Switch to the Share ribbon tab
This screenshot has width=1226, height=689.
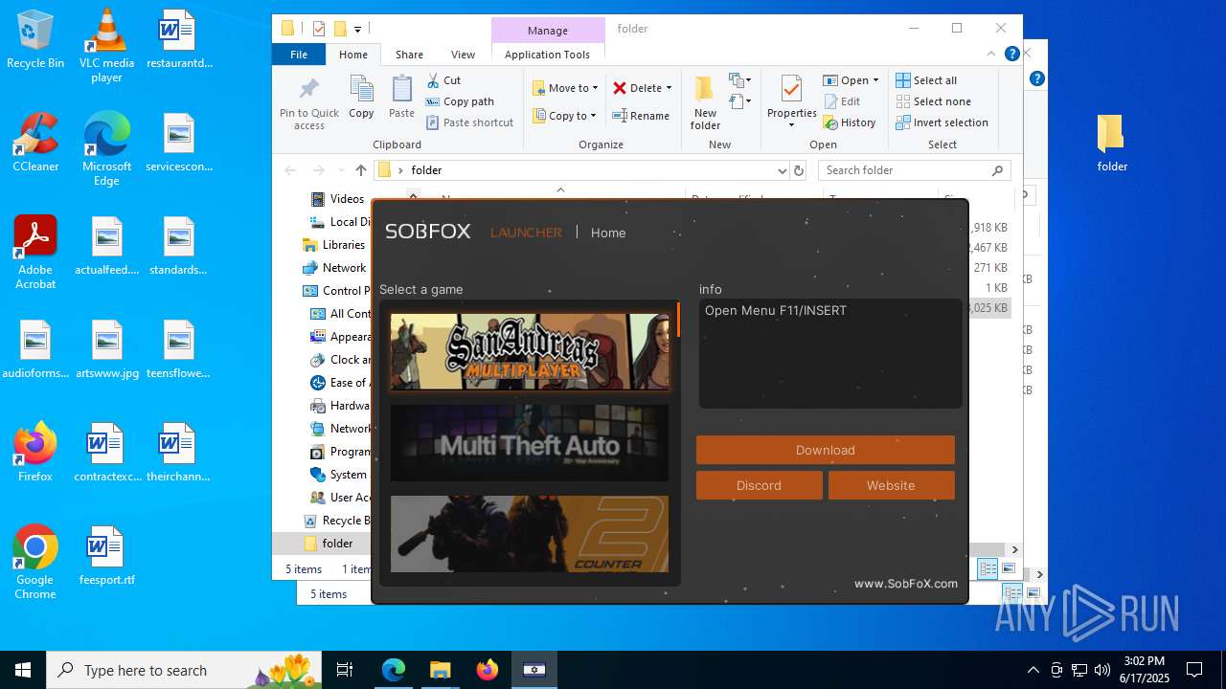(x=409, y=55)
